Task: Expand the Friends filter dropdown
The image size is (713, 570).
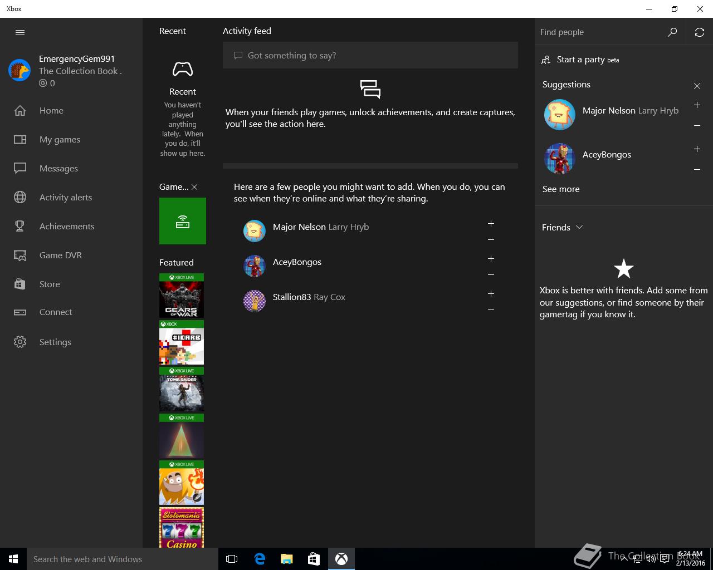Action: pyautogui.click(x=563, y=227)
